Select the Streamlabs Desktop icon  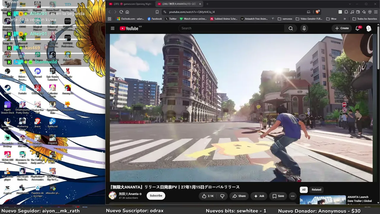click(7, 141)
